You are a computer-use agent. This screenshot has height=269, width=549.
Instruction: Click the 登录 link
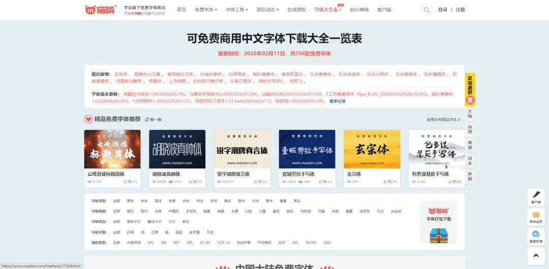(x=443, y=10)
